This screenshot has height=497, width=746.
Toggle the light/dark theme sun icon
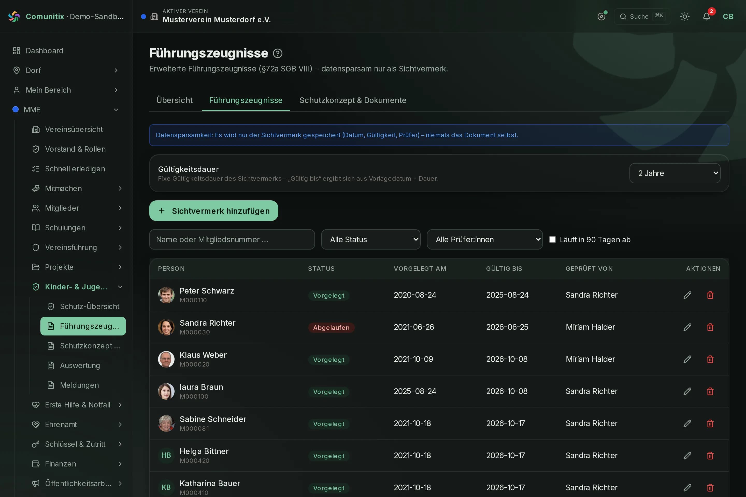[x=685, y=17]
